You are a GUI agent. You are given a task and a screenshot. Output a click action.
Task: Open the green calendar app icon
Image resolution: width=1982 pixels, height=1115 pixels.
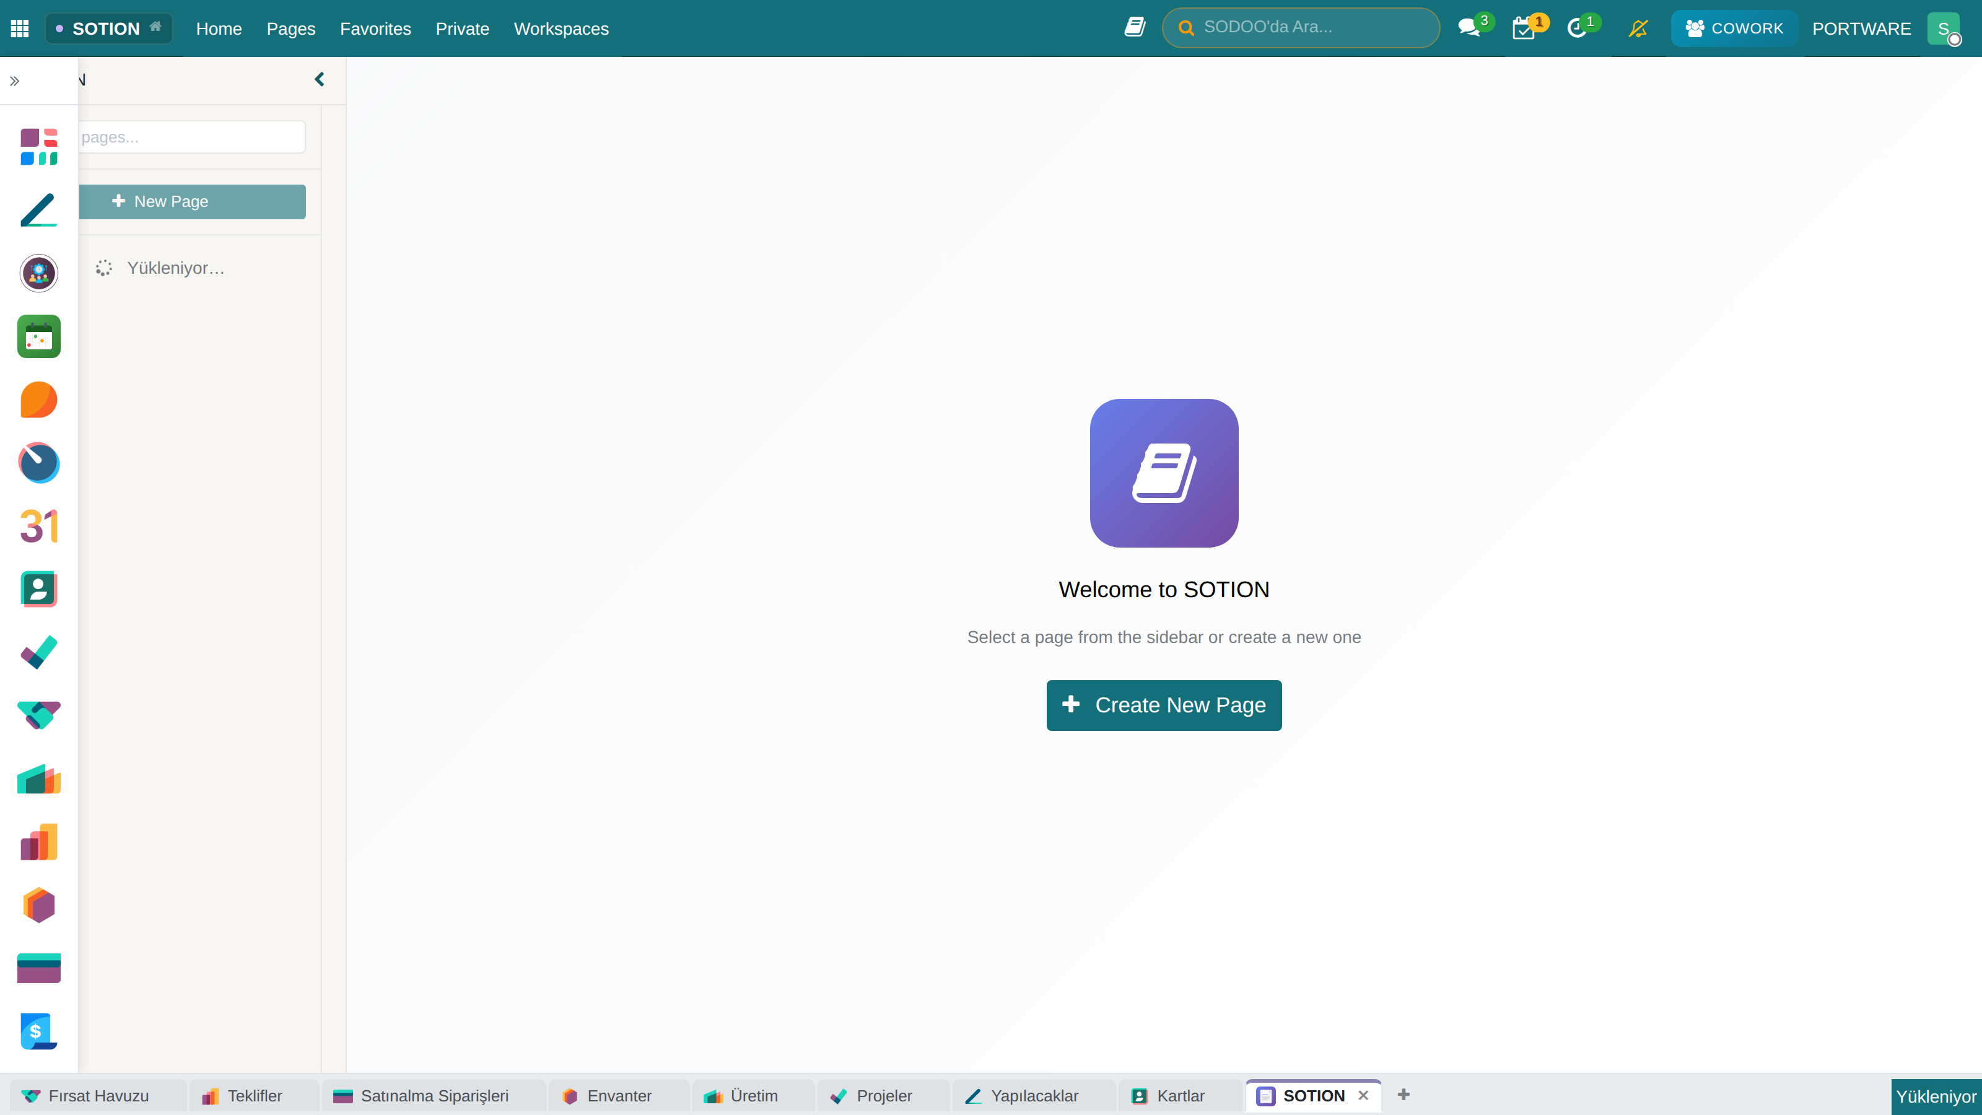point(39,336)
